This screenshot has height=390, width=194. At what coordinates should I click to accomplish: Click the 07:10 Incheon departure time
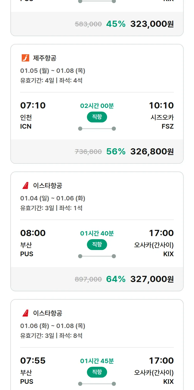tap(33, 105)
